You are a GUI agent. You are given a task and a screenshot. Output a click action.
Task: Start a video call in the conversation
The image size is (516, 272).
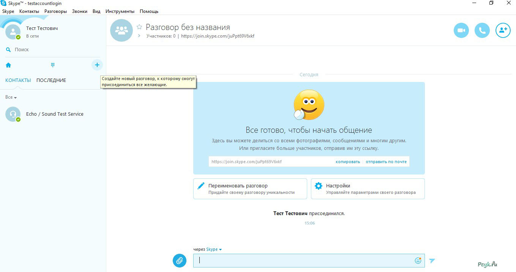tap(461, 31)
